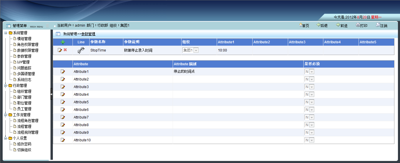400x163 pixels.
Task: Click the green plus add-parameter icon
Action: (x=63, y=42)
